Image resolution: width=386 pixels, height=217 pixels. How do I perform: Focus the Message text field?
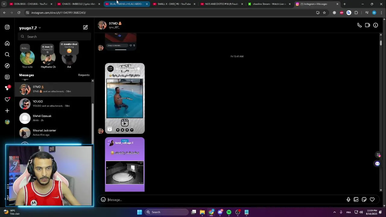[x=226, y=200]
